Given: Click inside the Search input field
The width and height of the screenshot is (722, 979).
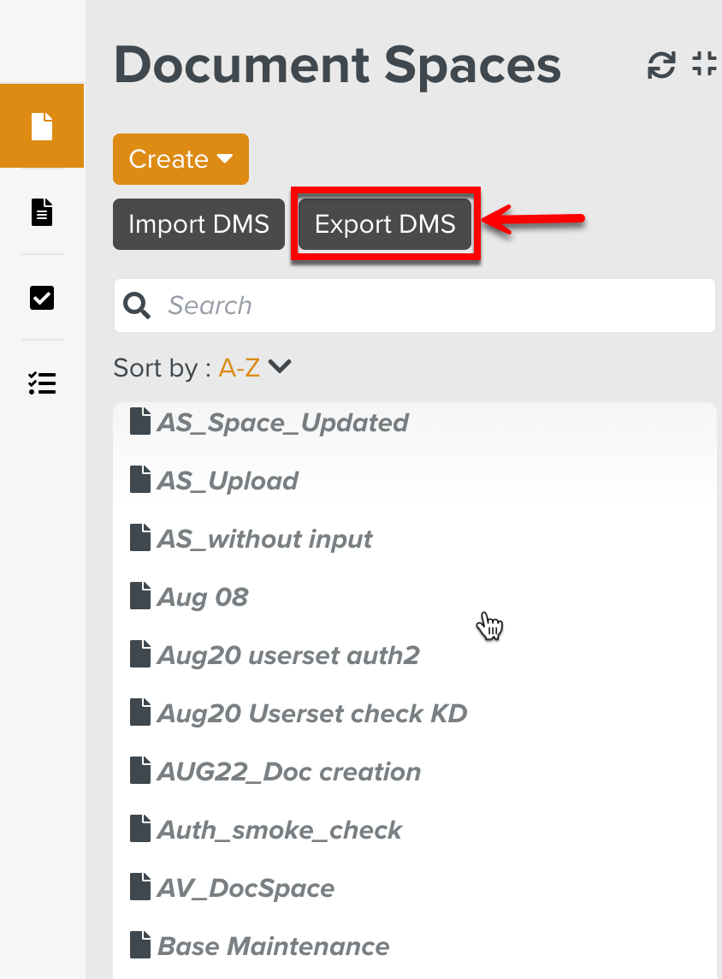Looking at the screenshot, I should (385, 305).
